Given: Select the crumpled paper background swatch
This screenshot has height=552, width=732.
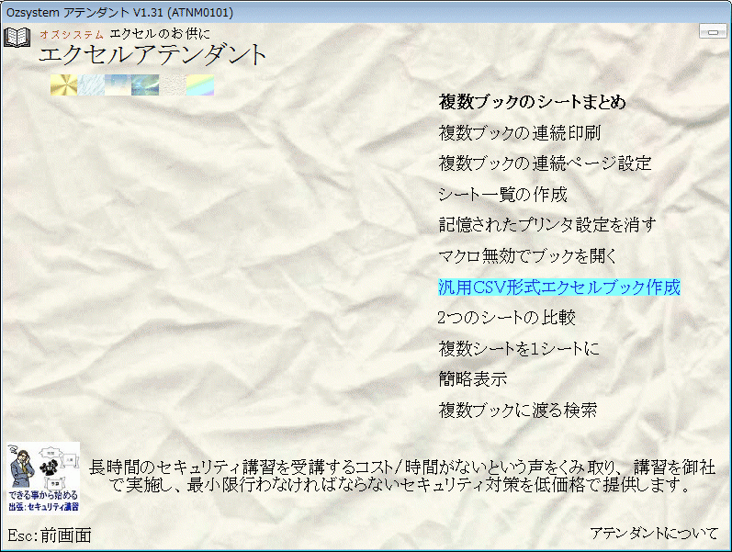Looking at the screenshot, I should tap(173, 85).
